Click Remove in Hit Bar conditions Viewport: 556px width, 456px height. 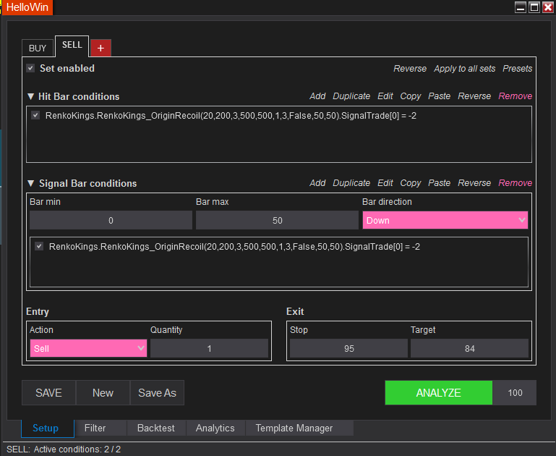[515, 96]
